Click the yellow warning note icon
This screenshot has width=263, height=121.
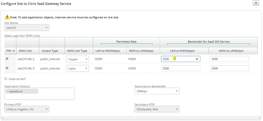click(x=7, y=17)
